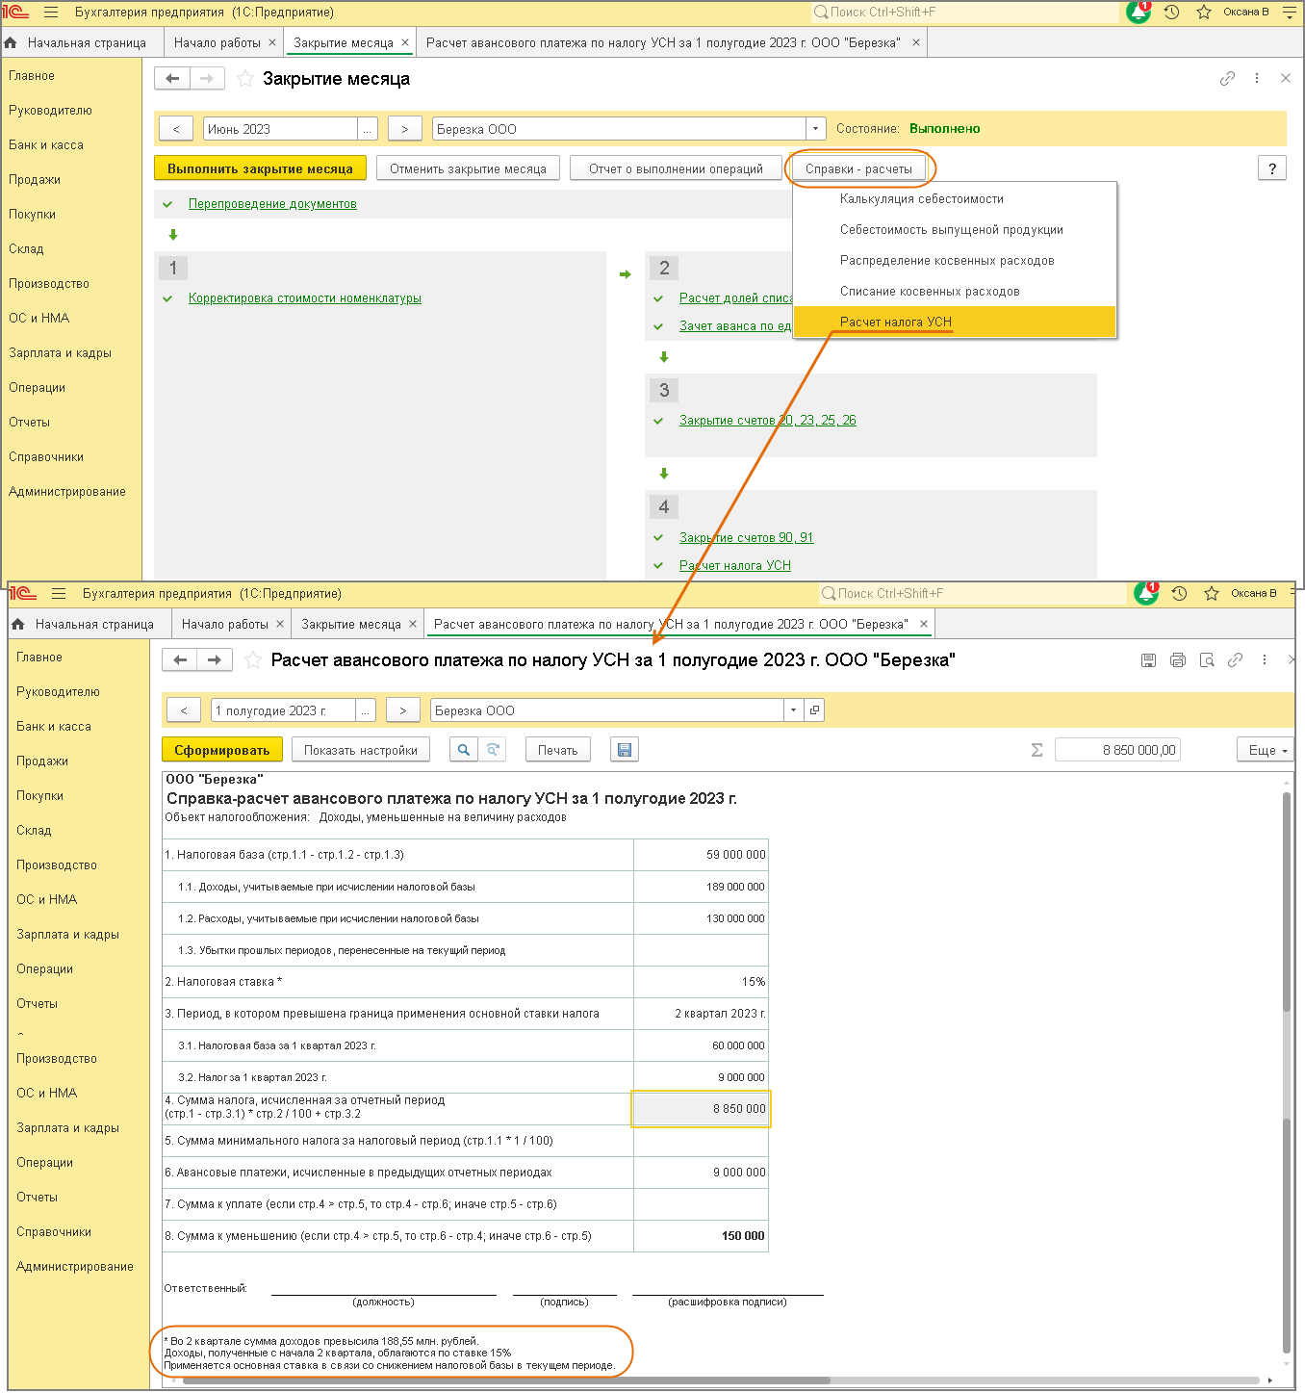Click back arrow in Закрытие месяца form
Viewport: 1305px width, 1393px height.
tap(172, 79)
